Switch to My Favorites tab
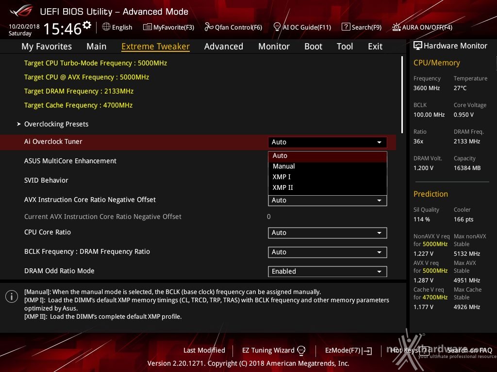This screenshot has width=497, height=372. tap(47, 46)
